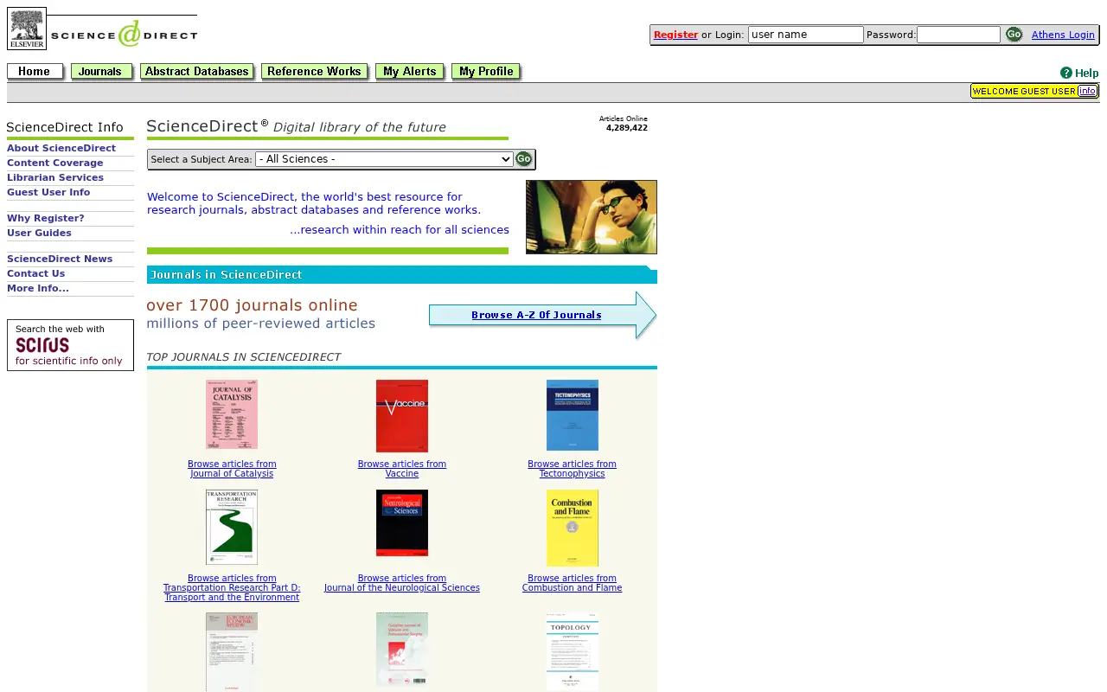1107x692 pixels.
Task: Focus the Password input field
Action: (x=958, y=35)
